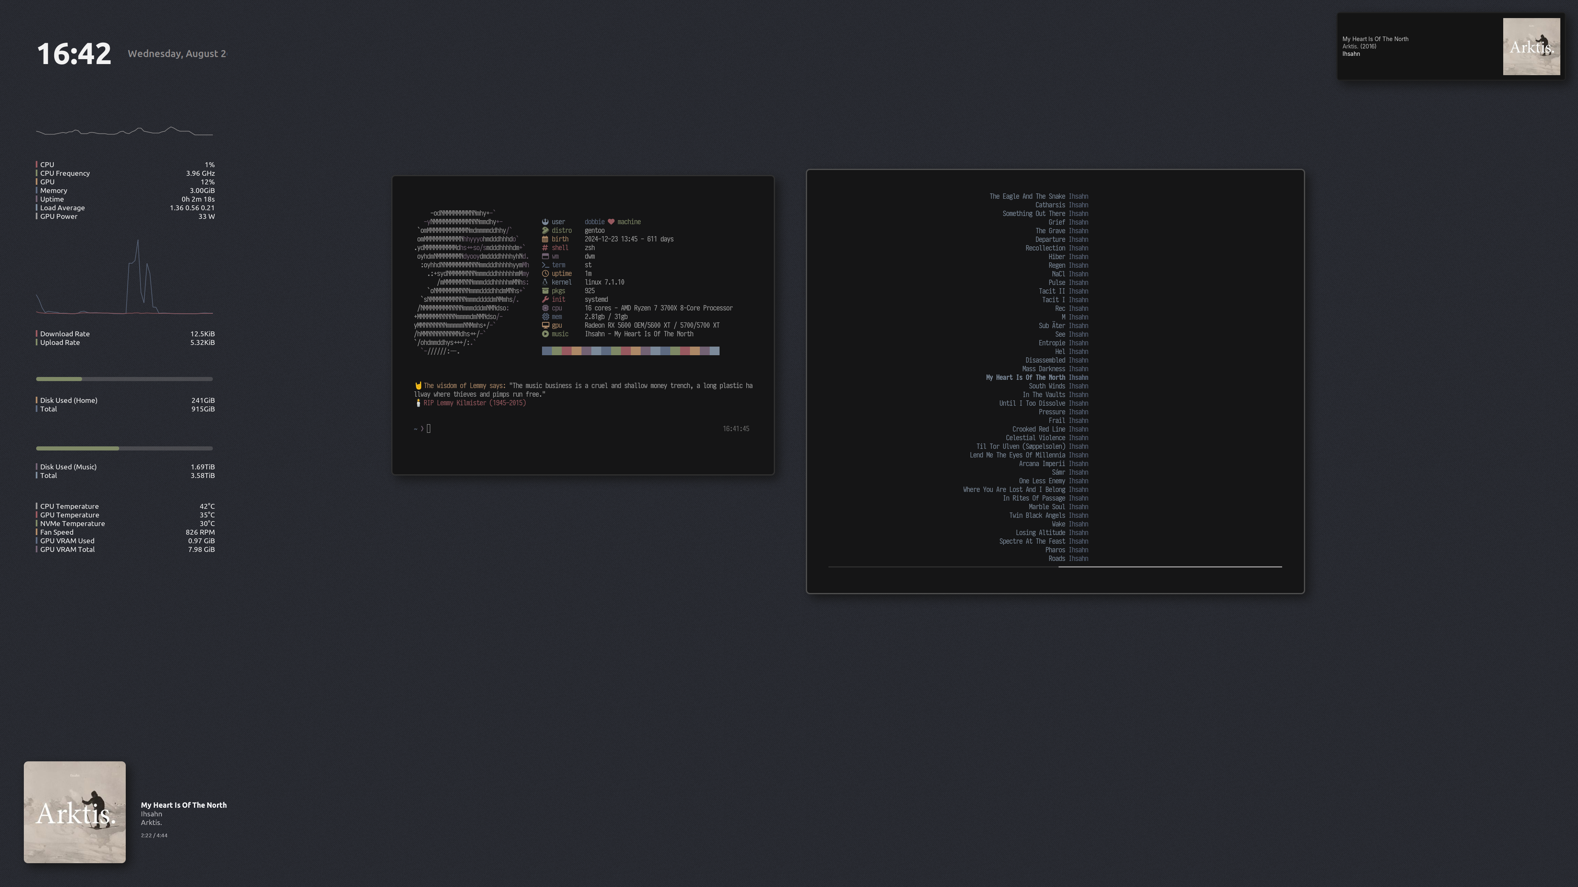Select the Mass Darkness track row

1055,368
